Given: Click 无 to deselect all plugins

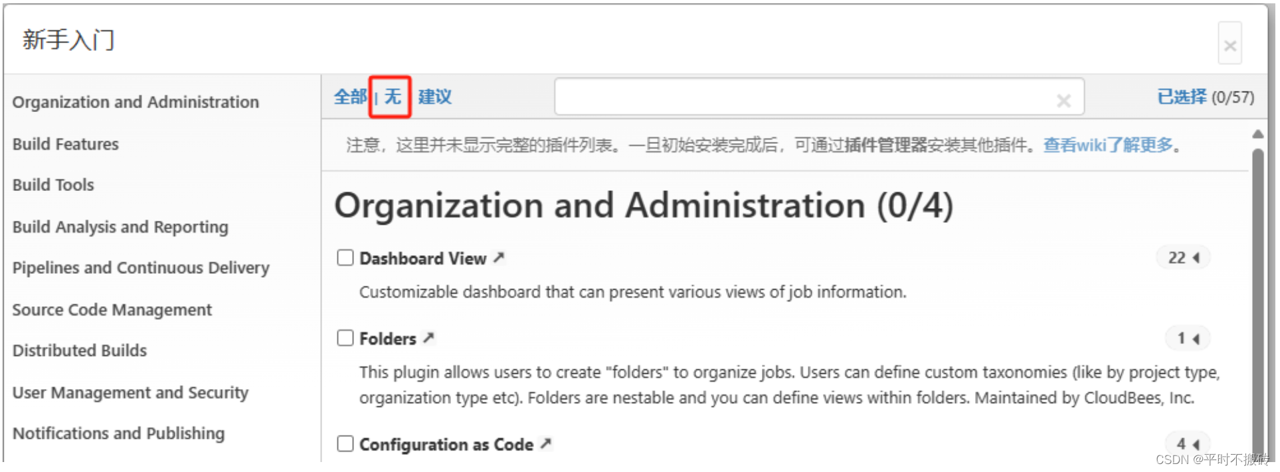Looking at the screenshot, I should (x=393, y=97).
